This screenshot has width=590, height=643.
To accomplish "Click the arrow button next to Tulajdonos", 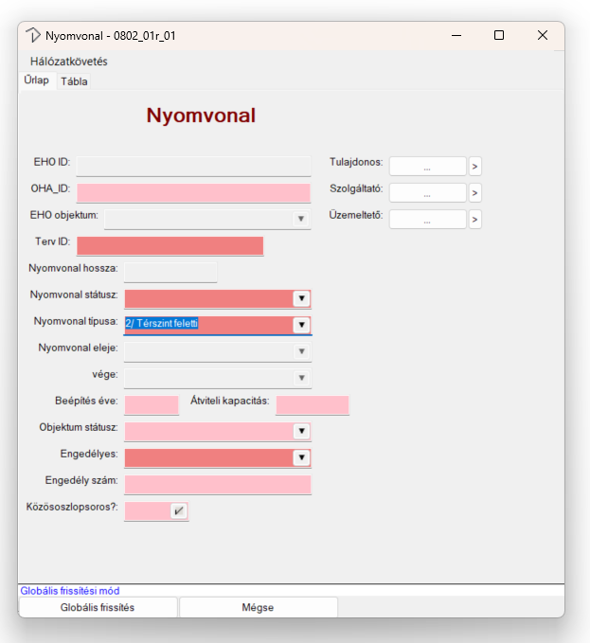I will point(474,167).
